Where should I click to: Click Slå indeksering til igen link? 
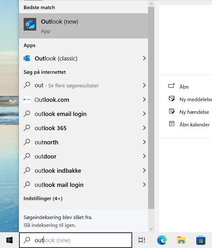click(x=50, y=225)
